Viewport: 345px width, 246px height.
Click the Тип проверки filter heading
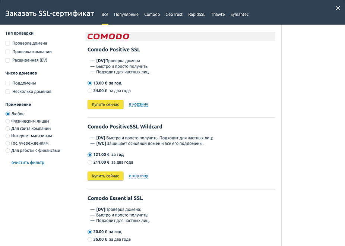point(19,34)
